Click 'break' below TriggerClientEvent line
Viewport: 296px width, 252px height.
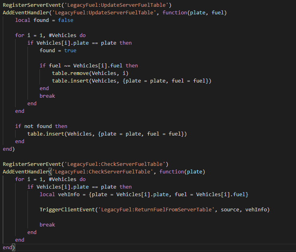point(47,224)
